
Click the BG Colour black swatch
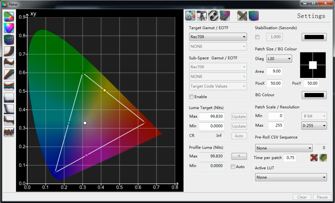(x=314, y=95)
